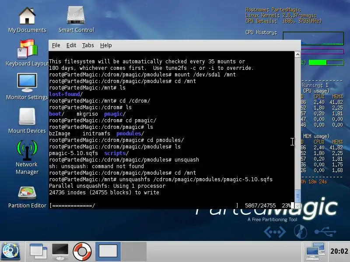Click the Linux Kernel version text
Image resolution: width=350 pixels, height=262 pixels.
[x=281, y=15]
